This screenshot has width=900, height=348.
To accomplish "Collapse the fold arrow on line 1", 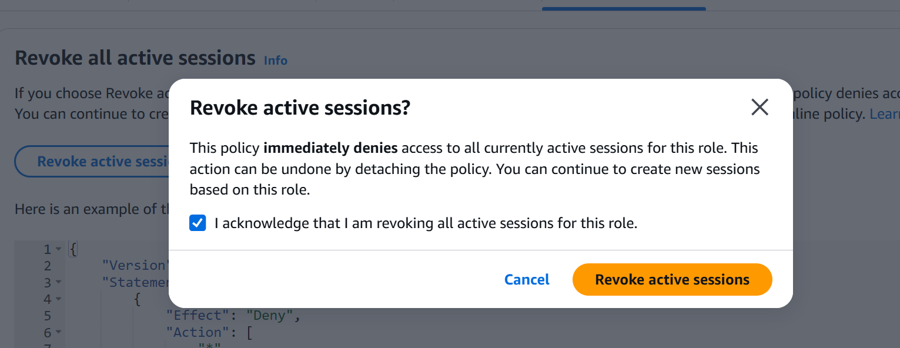I will pyautogui.click(x=58, y=249).
